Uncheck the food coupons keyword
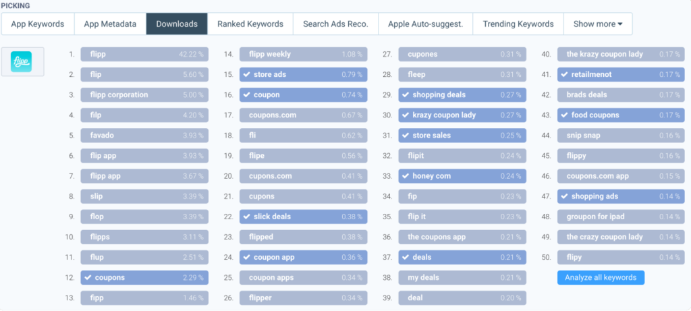This screenshot has width=691, height=311. [x=563, y=115]
